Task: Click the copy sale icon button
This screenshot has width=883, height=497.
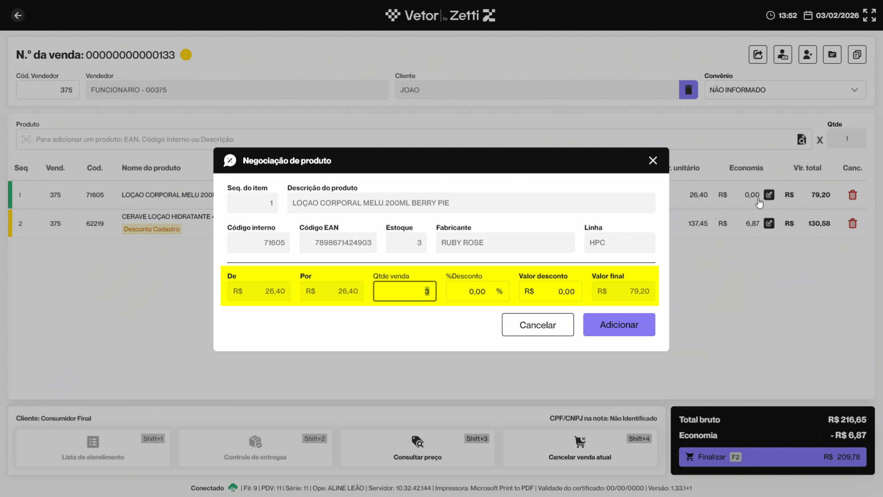Action: point(857,55)
